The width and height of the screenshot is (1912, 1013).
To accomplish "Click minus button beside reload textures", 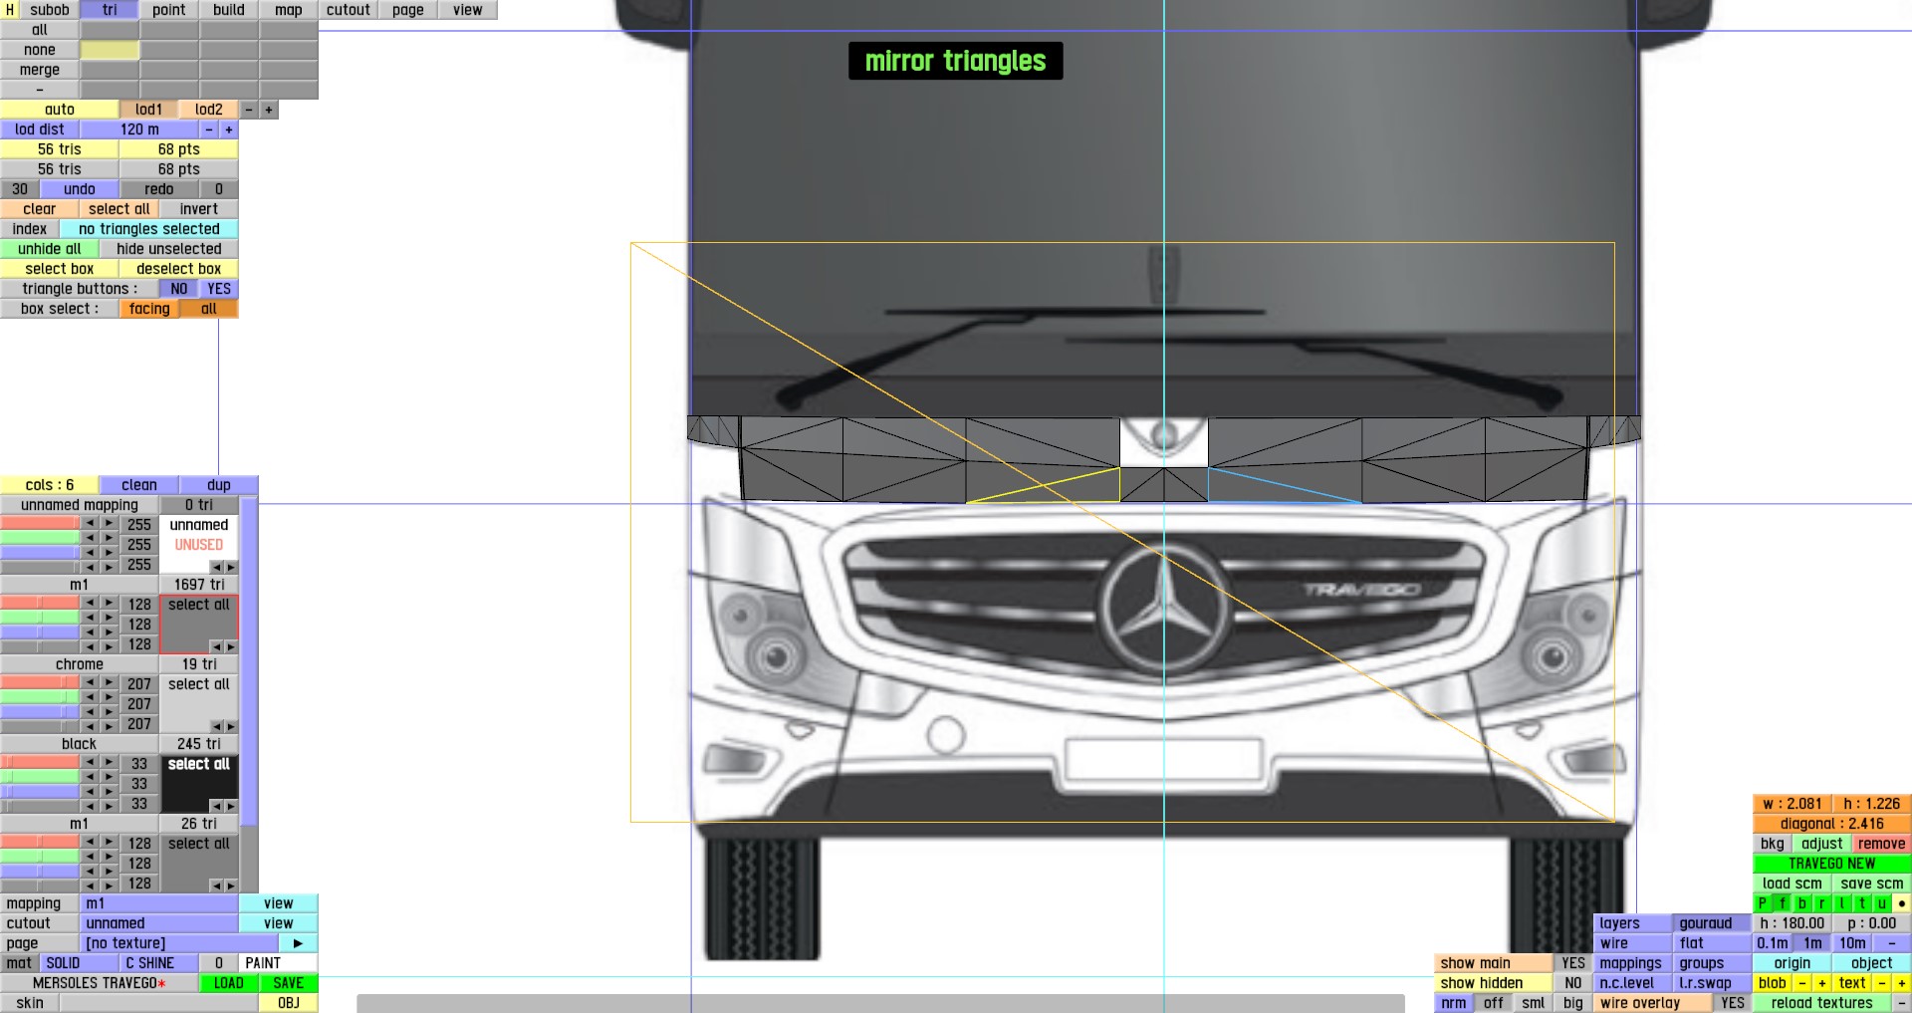I will [x=1902, y=1003].
